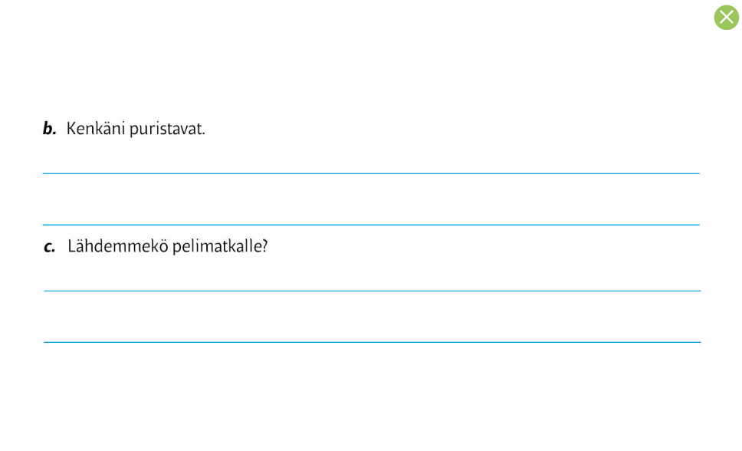The image size is (742, 451).
Task: Click the "ä" in "Lähdemmekö"
Action: pos(80,247)
